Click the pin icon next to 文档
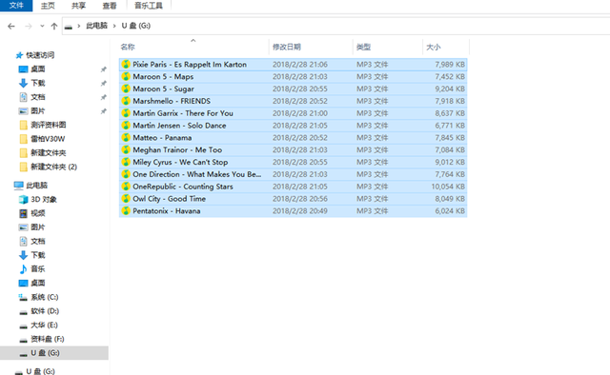 (104, 97)
